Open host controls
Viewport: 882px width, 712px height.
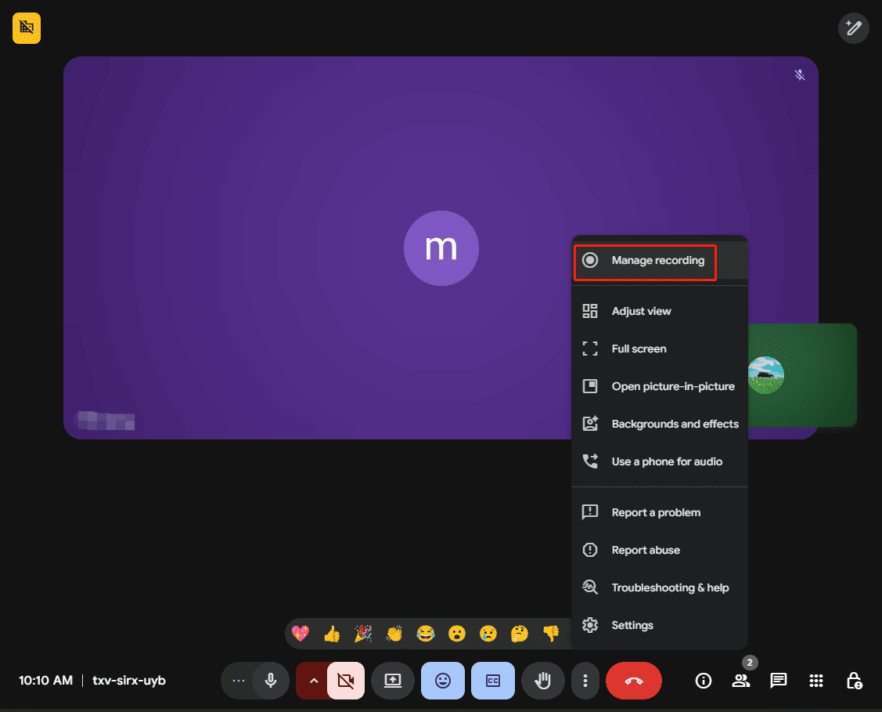(x=853, y=681)
